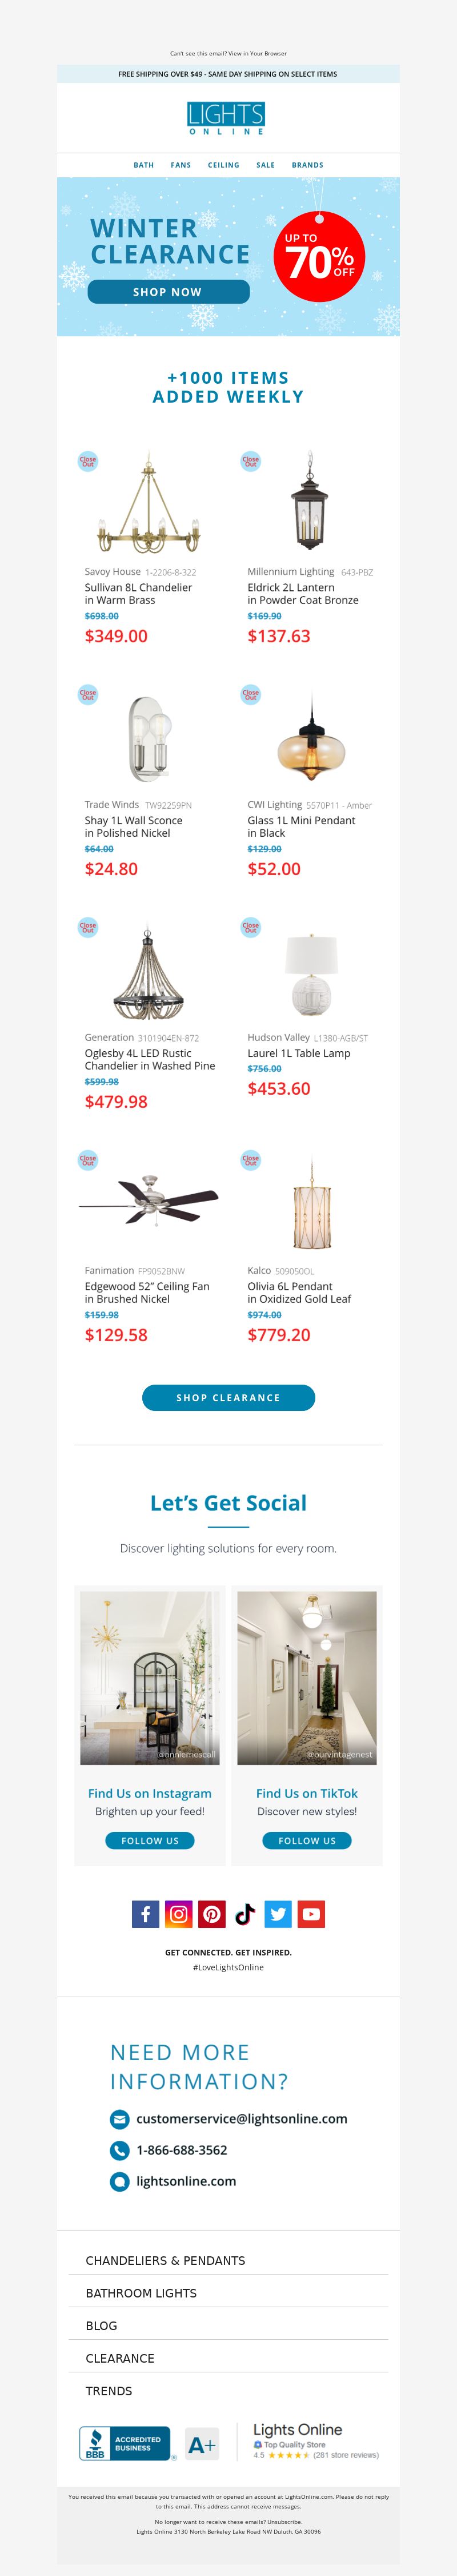
Task: Open the CEILING navigation item
Action: point(223,165)
